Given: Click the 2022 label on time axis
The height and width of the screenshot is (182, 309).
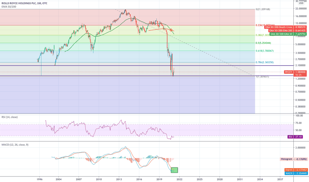Looking at the screenshot, I should coord(179,179).
